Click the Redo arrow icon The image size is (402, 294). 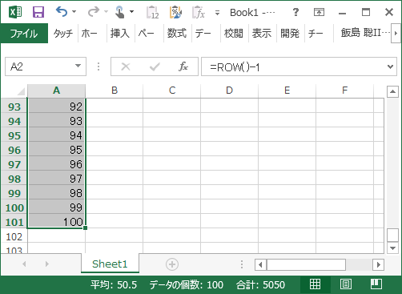94,12
